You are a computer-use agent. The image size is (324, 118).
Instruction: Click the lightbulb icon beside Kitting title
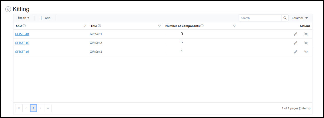tap(8, 9)
